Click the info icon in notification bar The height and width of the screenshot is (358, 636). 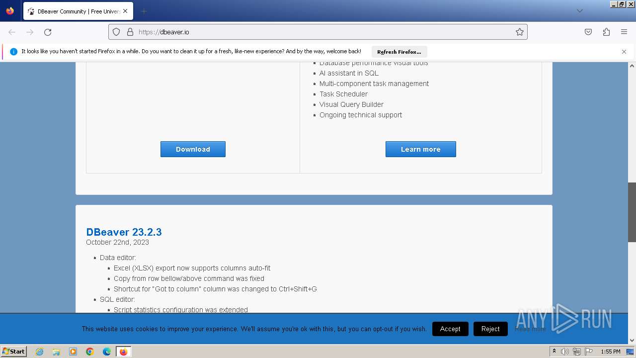13,52
